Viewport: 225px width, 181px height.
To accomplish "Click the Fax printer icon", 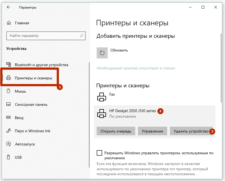I will click(102, 96).
